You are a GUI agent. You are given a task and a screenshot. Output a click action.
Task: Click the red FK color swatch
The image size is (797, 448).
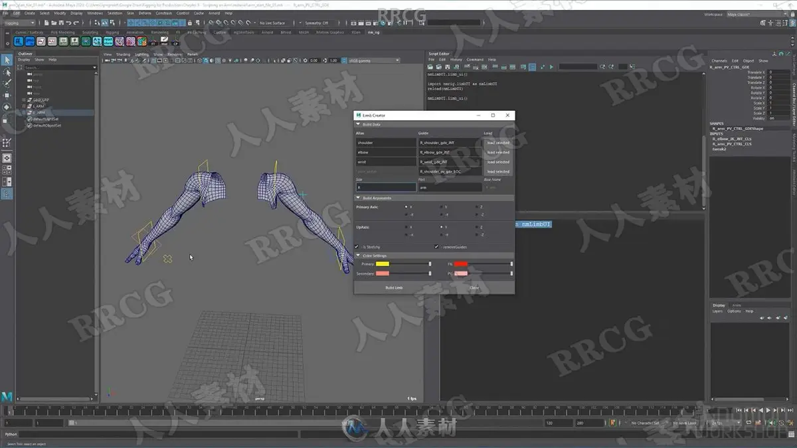pyautogui.click(x=461, y=264)
